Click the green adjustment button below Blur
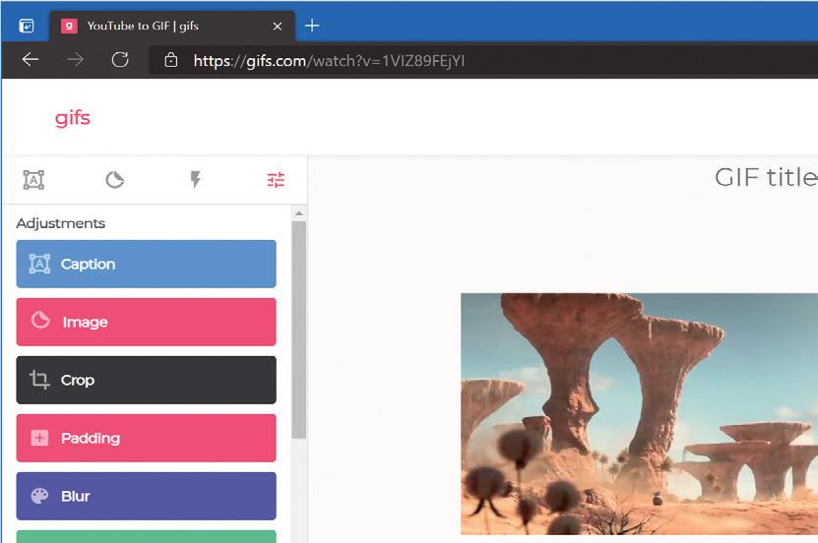The width and height of the screenshot is (818, 543). pos(146,536)
